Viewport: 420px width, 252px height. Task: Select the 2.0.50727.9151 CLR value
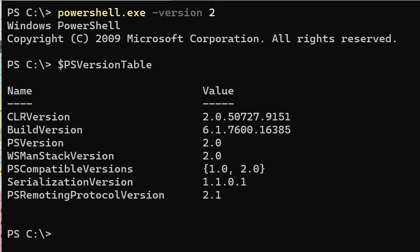[246, 117]
